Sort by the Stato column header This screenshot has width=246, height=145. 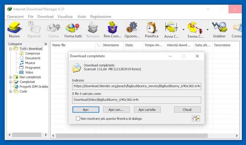click(133, 45)
